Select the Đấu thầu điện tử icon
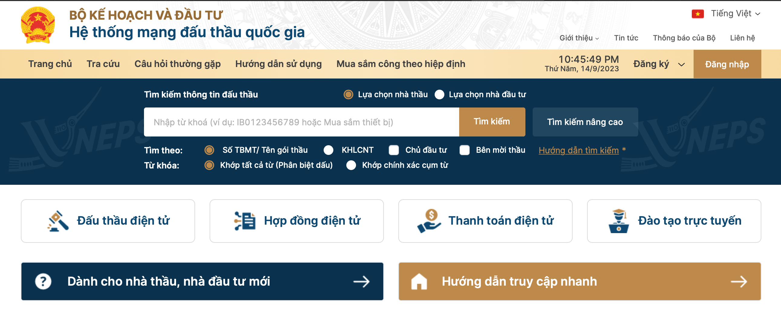 click(57, 221)
